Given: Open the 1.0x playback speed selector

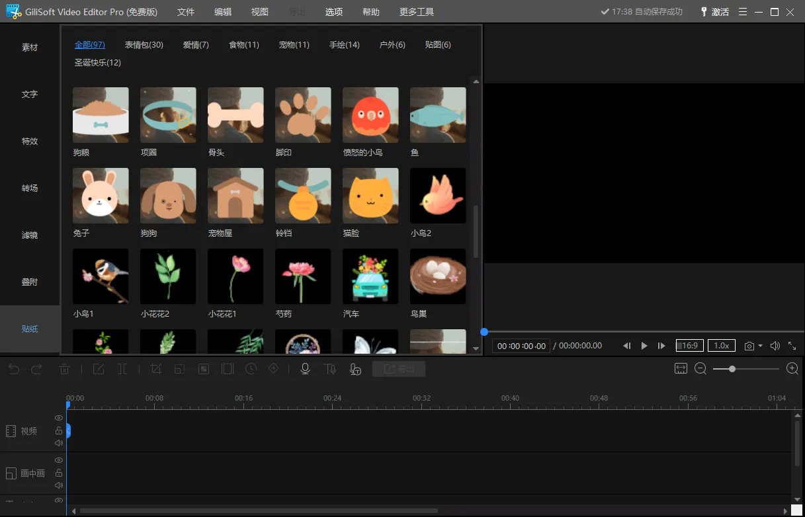Looking at the screenshot, I should tap(721, 346).
